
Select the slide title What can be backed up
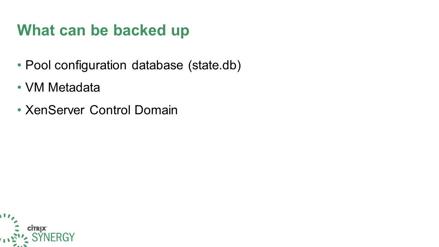coord(103,31)
